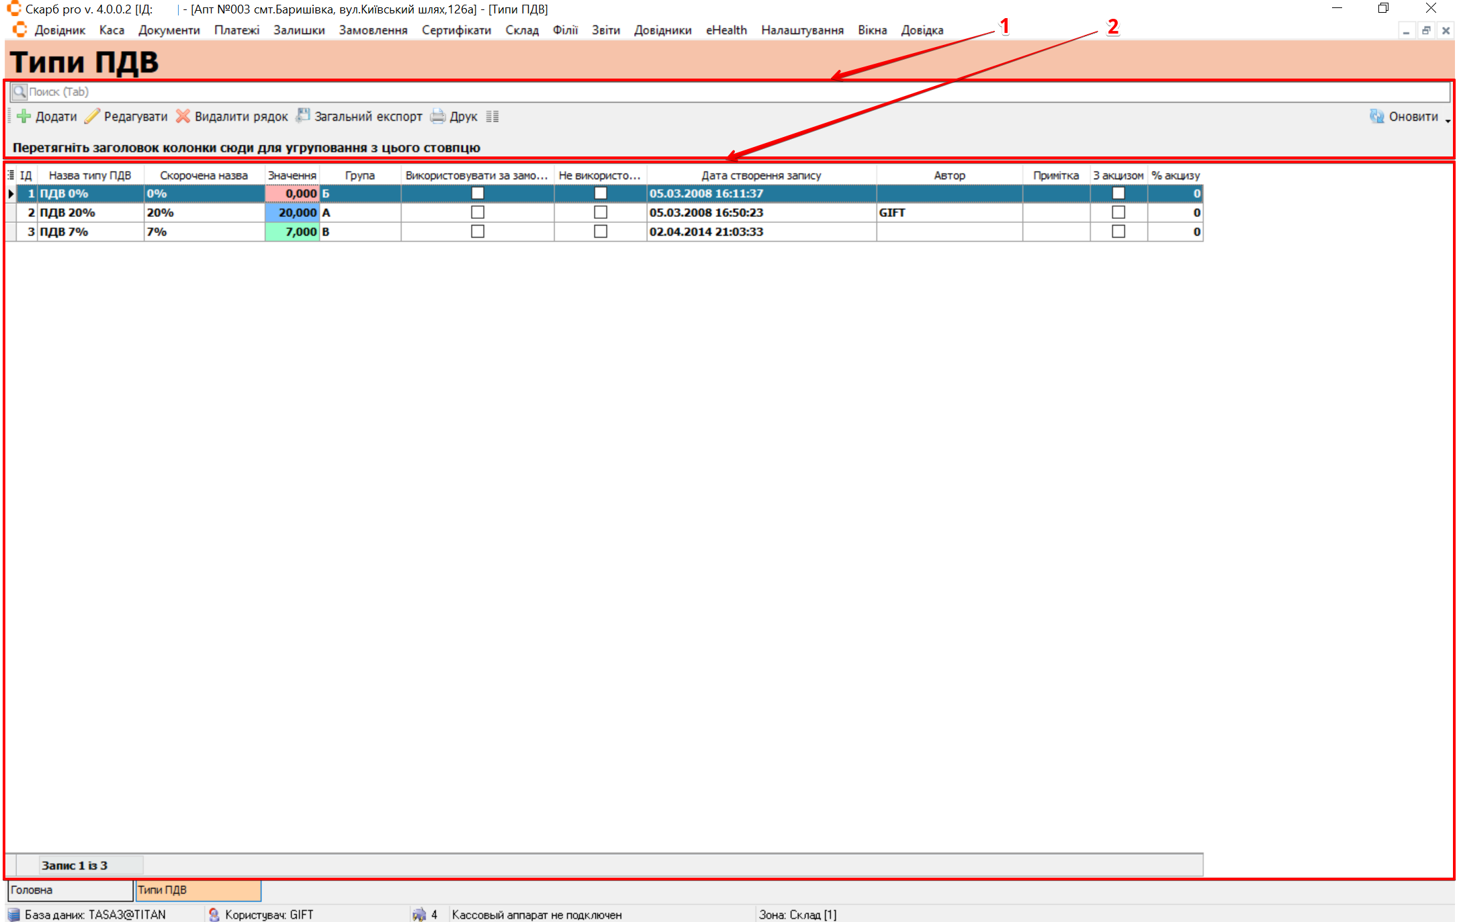Sort by the Значення column header

pyautogui.click(x=292, y=175)
